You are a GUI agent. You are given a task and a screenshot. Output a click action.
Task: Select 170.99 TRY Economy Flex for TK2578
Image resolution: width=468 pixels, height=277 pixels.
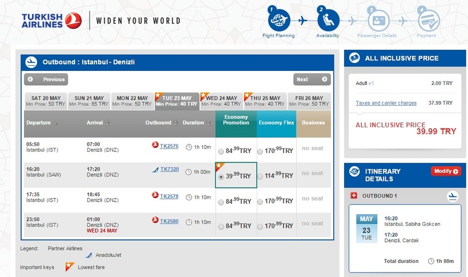[x=260, y=202]
